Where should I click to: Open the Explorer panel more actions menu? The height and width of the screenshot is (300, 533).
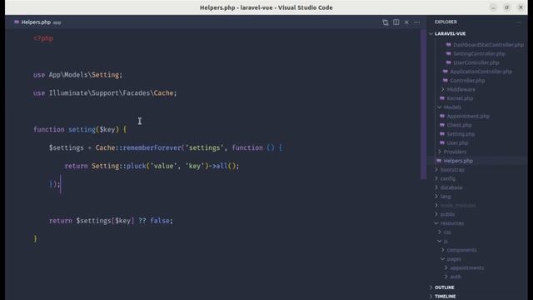point(519,22)
